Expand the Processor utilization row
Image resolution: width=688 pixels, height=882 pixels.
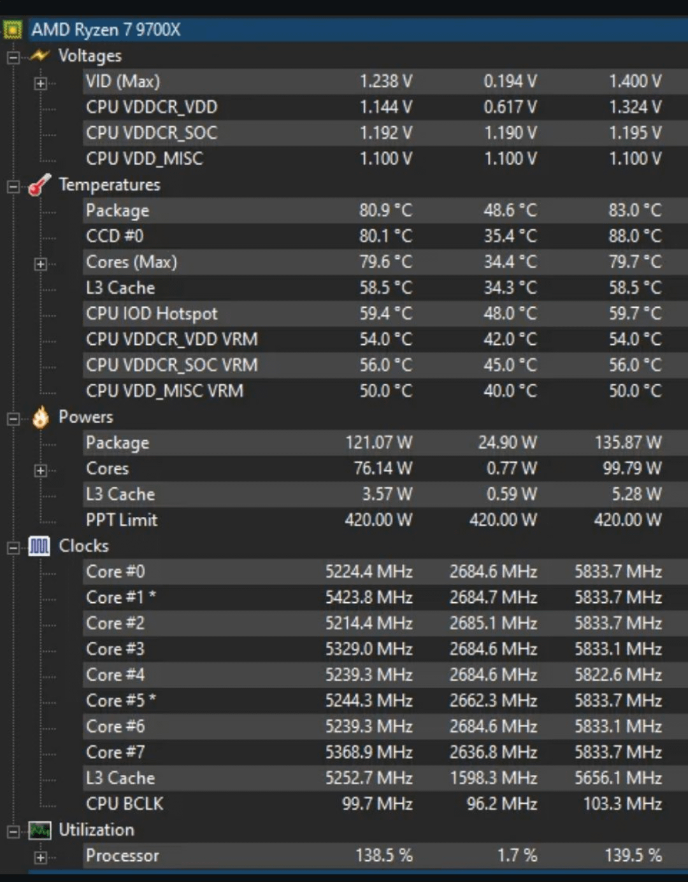point(40,857)
